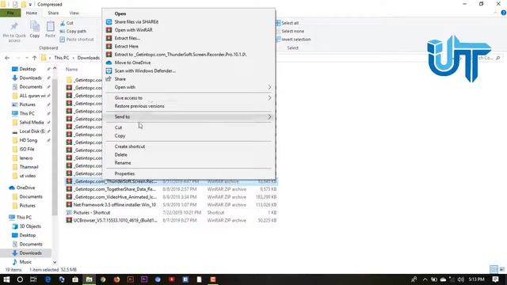Expand the Give access to submenu arrow
Viewport: 507px width, 285px height.
pyautogui.click(x=269, y=97)
